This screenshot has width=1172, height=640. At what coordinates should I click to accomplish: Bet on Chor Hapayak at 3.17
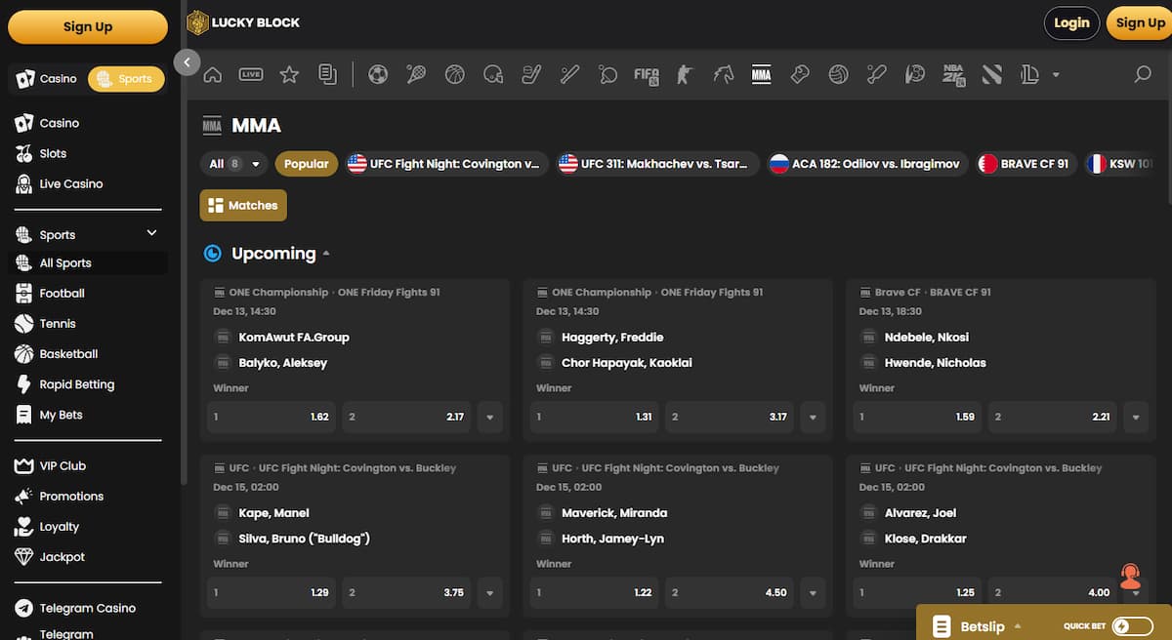point(730,417)
